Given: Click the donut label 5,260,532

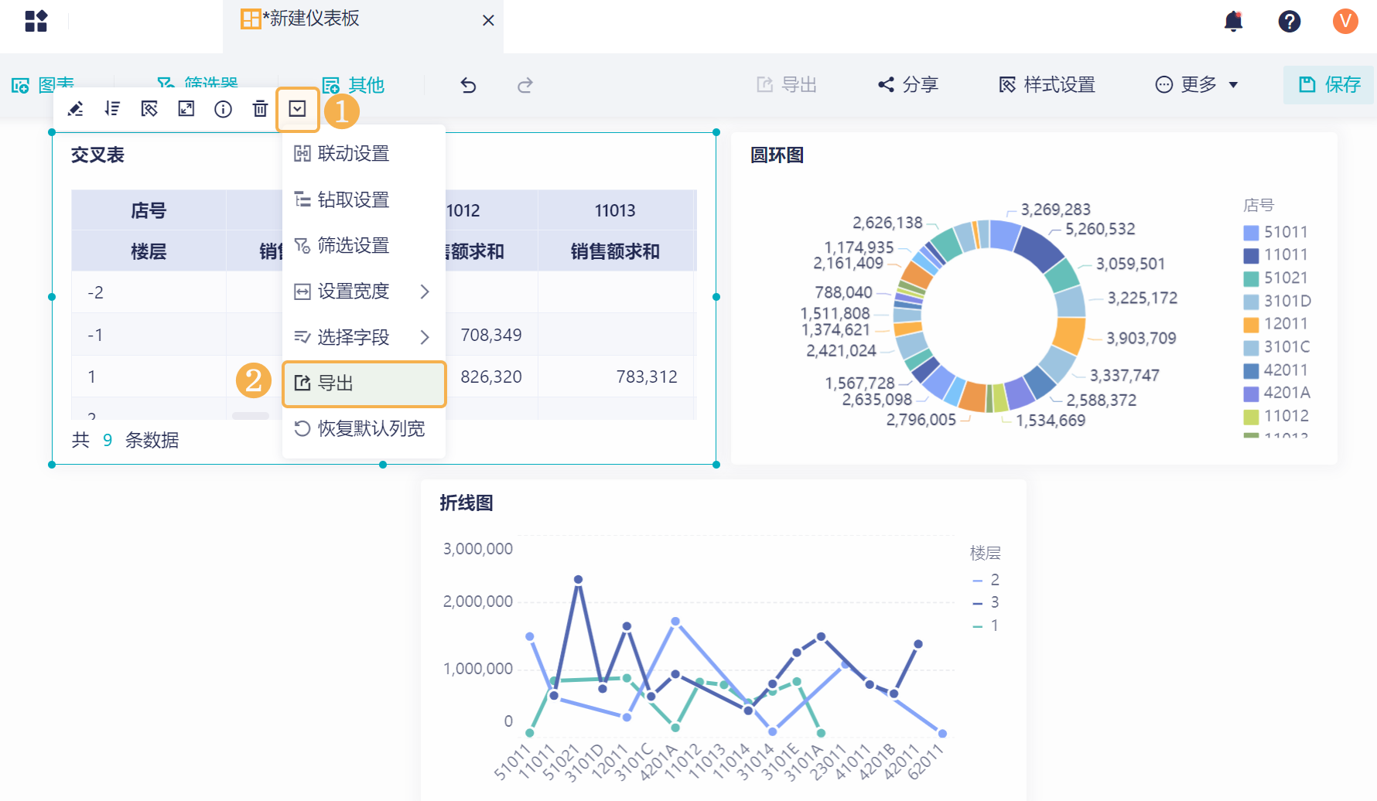Looking at the screenshot, I should click(1100, 229).
